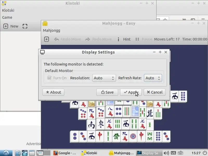208x156 pixels.
Task: Click the Time: 00:00:00 status text
Action: pyautogui.click(x=194, y=39)
